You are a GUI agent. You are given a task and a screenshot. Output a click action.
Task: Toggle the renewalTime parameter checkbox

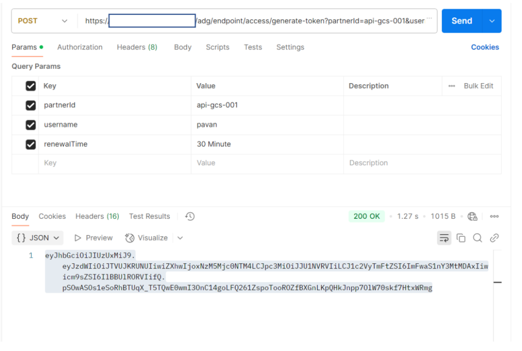click(31, 144)
